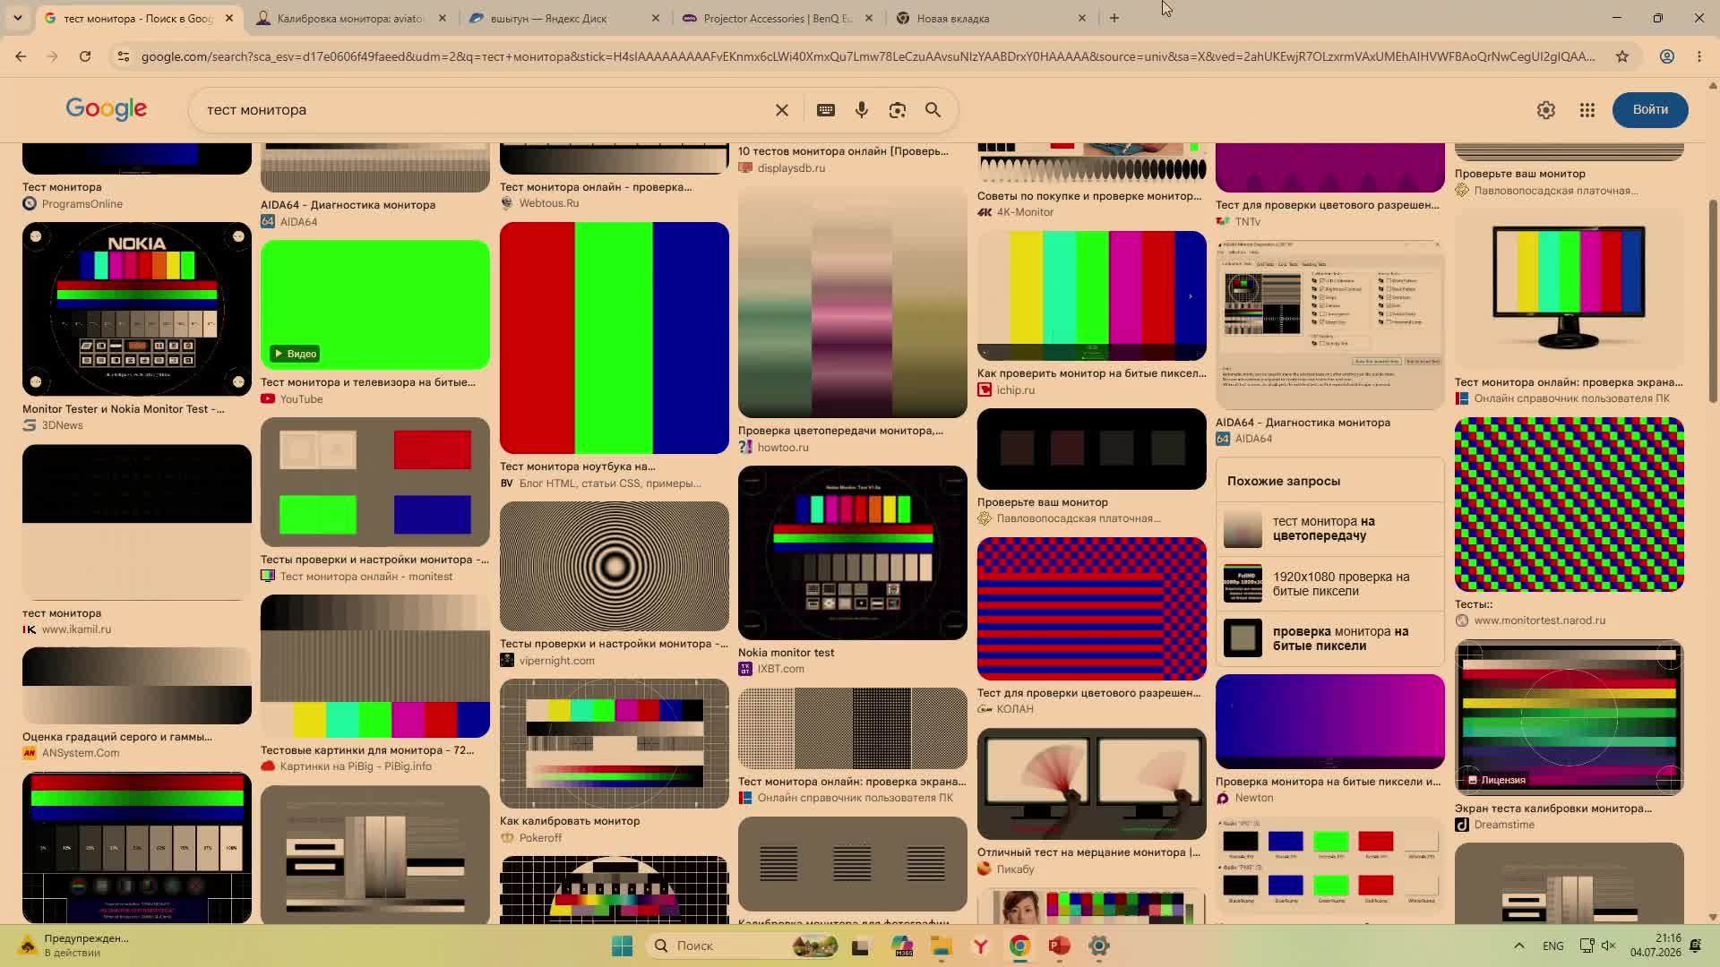This screenshot has width=1720, height=967.
Task: Open date and time in taskbar
Action: click(1655, 946)
